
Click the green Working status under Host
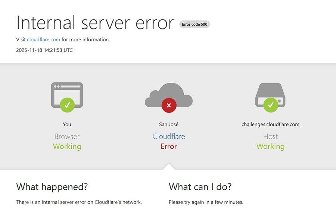click(270, 146)
